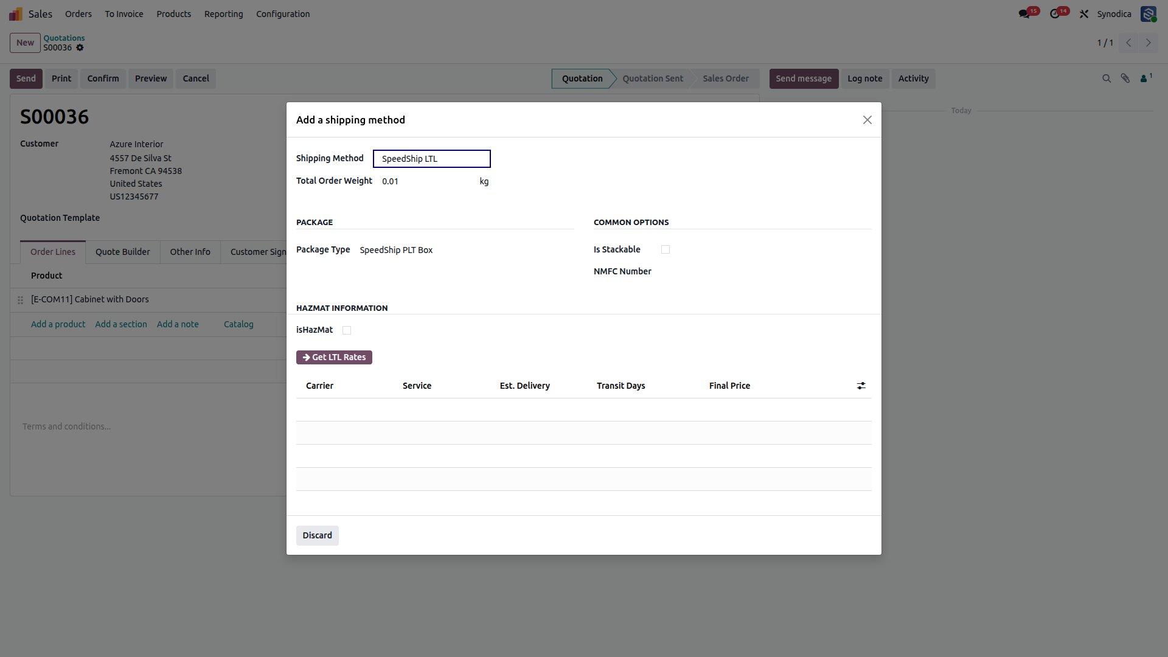1168x657 pixels.
Task: Open the Package Type SpeedShip PLT Box selector
Action: (x=466, y=250)
